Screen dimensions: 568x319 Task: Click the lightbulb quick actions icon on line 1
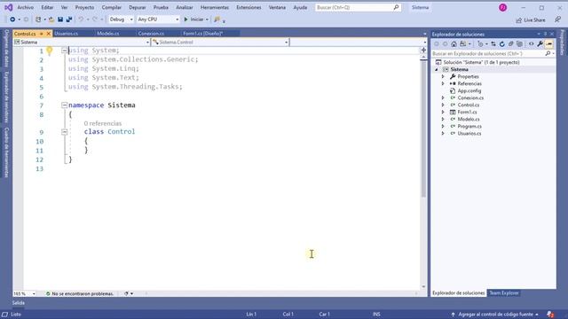(x=50, y=51)
